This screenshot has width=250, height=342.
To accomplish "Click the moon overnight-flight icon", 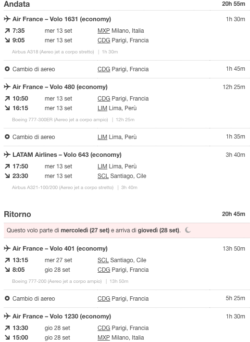I will click(x=187, y=230).
